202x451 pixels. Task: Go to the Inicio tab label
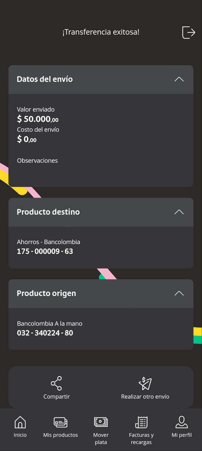(x=20, y=435)
